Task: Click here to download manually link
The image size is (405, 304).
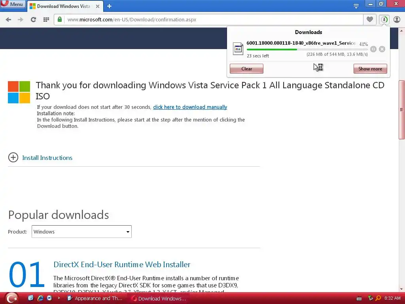Action: (x=190, y=107)
